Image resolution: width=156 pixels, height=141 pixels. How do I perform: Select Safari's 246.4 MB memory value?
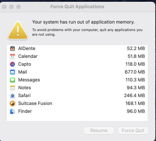pyautogui.click(x=135, y=96)
